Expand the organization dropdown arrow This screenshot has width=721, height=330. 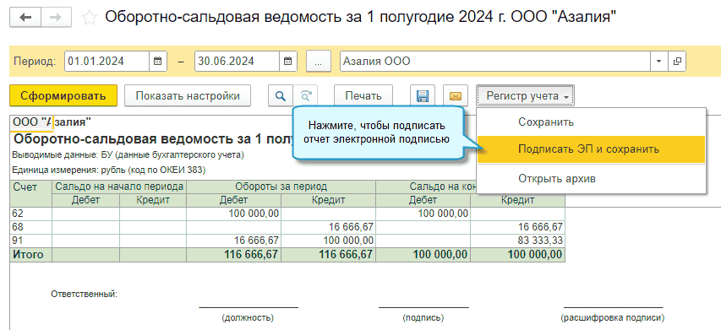pyautogui.click(x=659, y=61)
